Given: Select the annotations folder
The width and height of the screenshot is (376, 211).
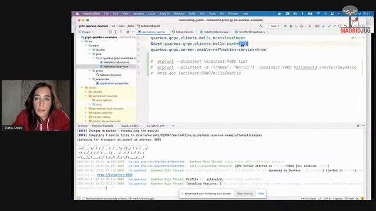Looking at the screenshot, I should [x=103, y=100].
